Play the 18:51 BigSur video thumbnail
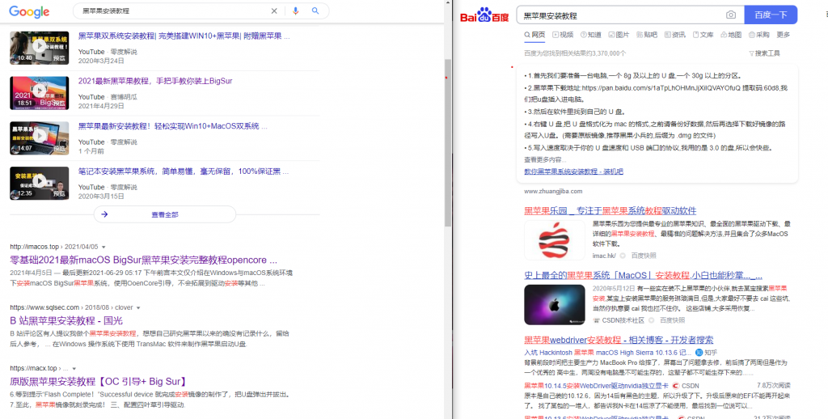828x419 pixels. point(39,93)
